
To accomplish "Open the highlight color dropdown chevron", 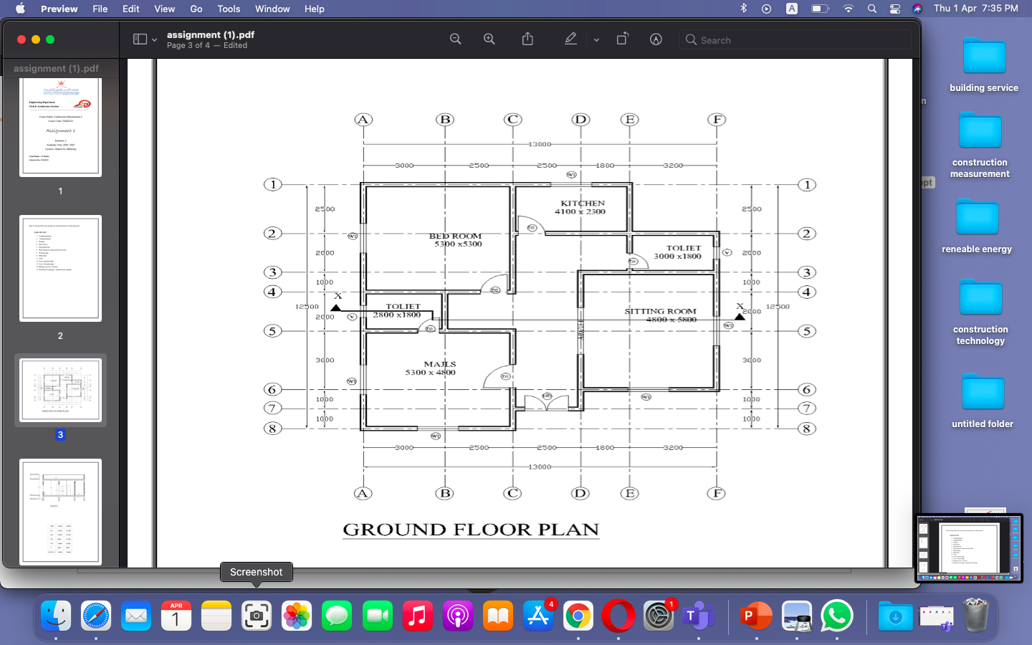I will pyautogui.click(x=596, y=40).
